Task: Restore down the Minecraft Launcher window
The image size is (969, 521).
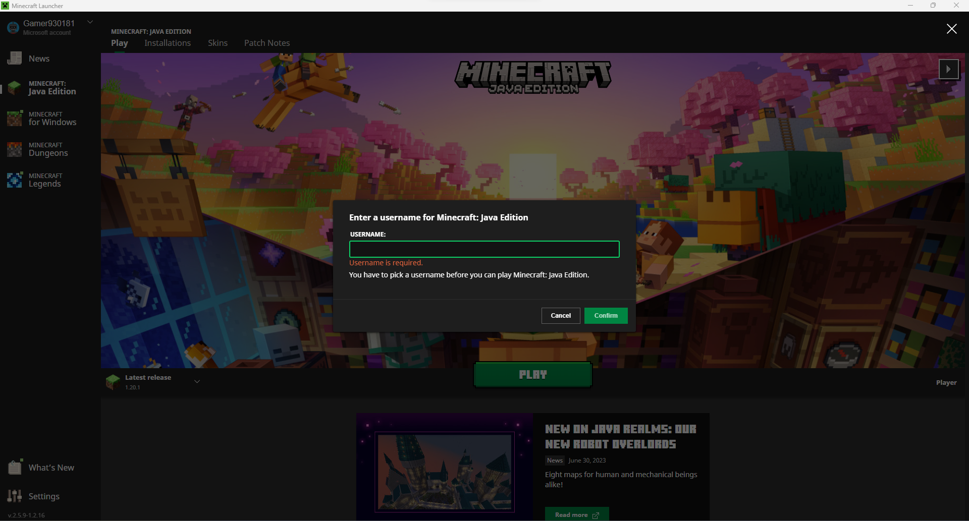Action: (933, 6)
